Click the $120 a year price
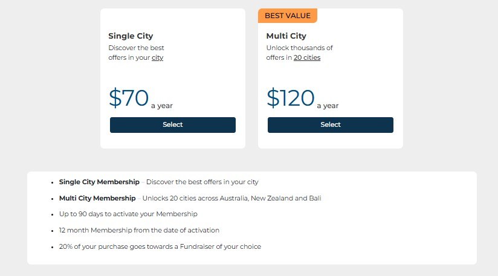498x276 pixels. pos(291,98)
